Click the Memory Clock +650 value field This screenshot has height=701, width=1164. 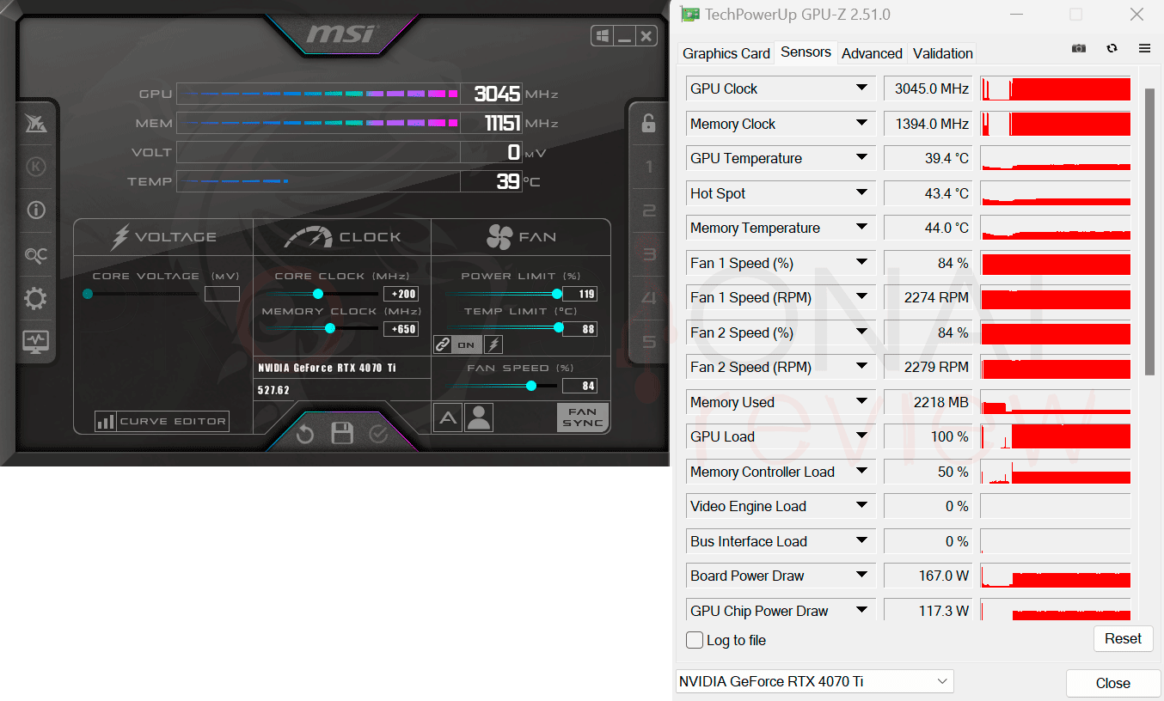coord(401,328)
